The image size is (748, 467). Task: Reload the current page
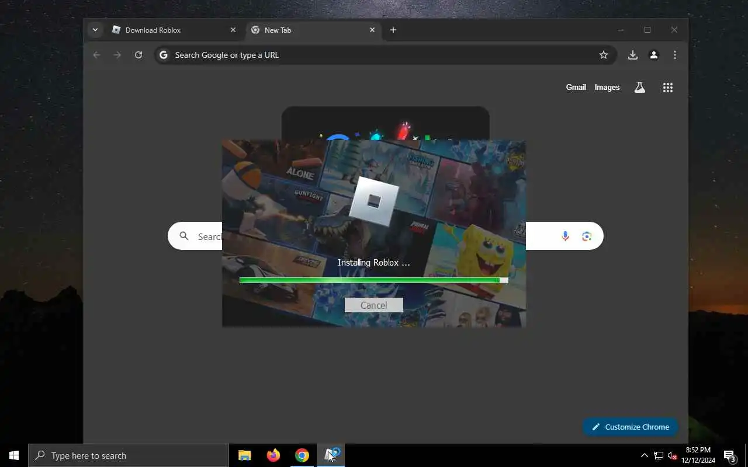[138, 55]
